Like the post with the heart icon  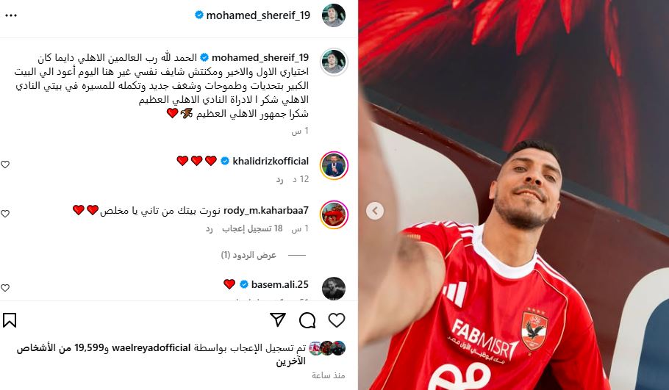pos(336,320)
